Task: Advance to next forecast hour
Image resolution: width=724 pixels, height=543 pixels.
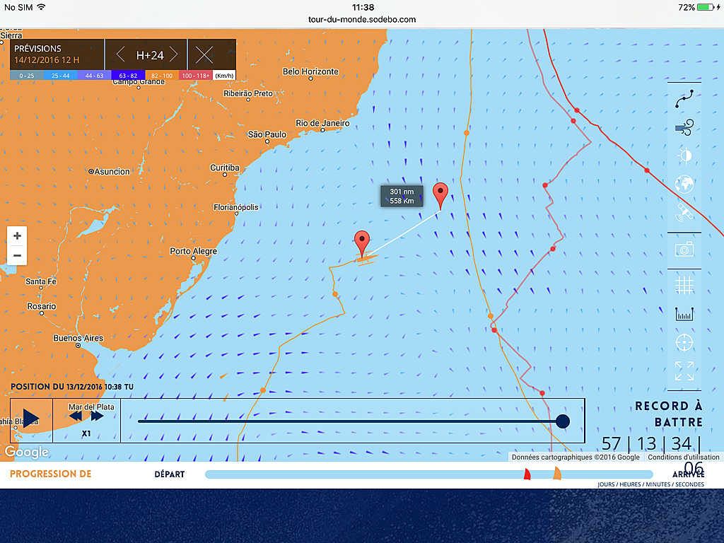Action: (174, 55)
